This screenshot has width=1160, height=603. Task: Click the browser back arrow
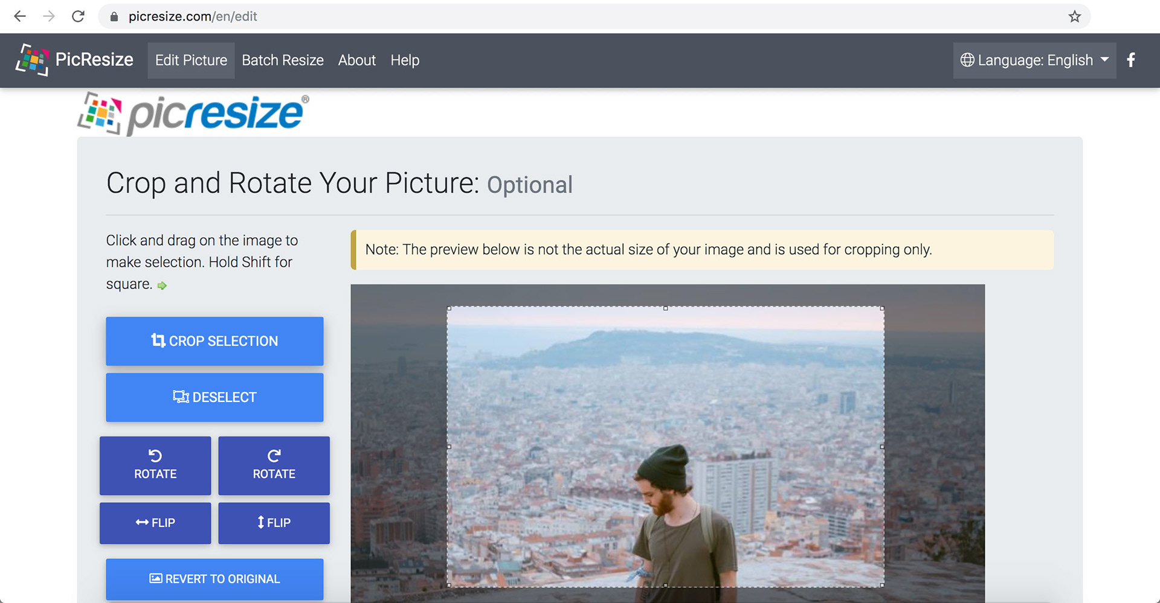click(20, 16)
